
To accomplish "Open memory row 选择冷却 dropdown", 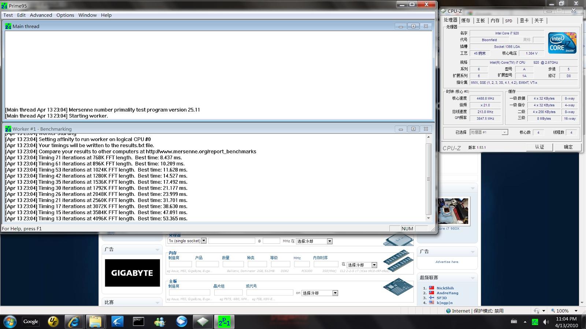I will point(361,265).
